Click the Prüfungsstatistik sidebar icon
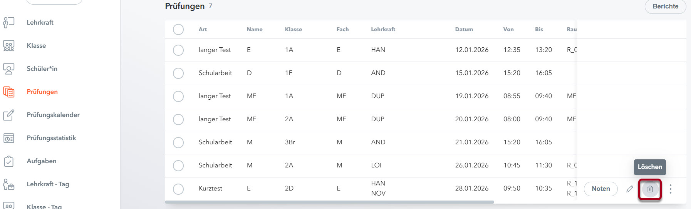Viewport: 691px width, 209px height. (x=8, y=138)
